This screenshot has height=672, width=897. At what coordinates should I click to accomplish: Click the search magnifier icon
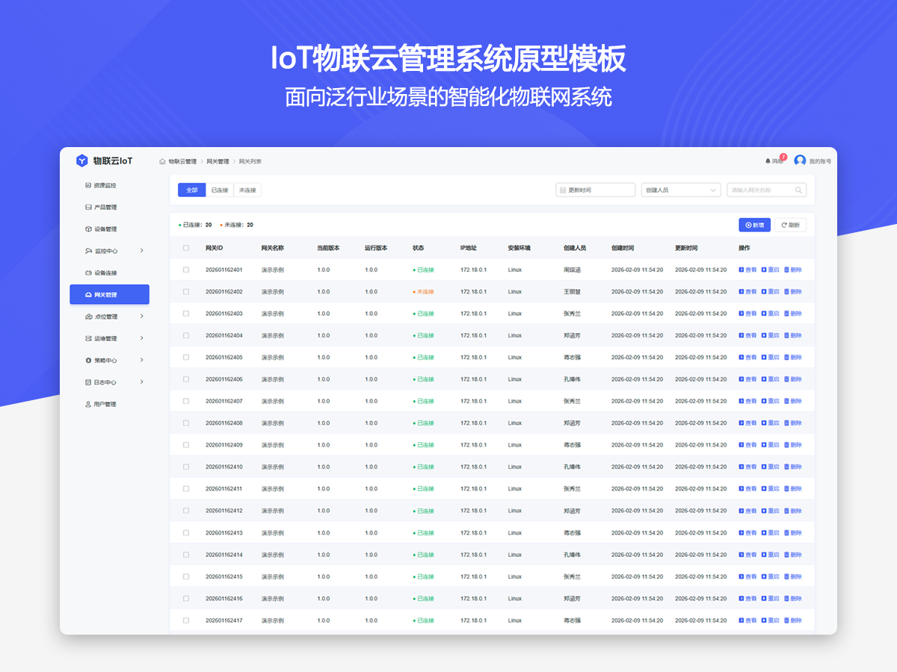pos(799,190)
